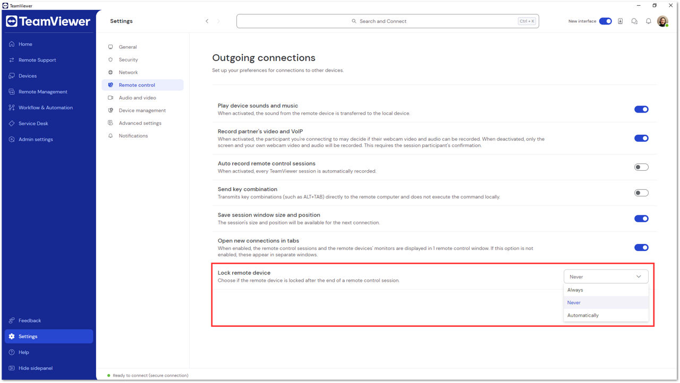Go back with the left arrow icon
The image size is (680, 383).
click(x=207, y=21)
